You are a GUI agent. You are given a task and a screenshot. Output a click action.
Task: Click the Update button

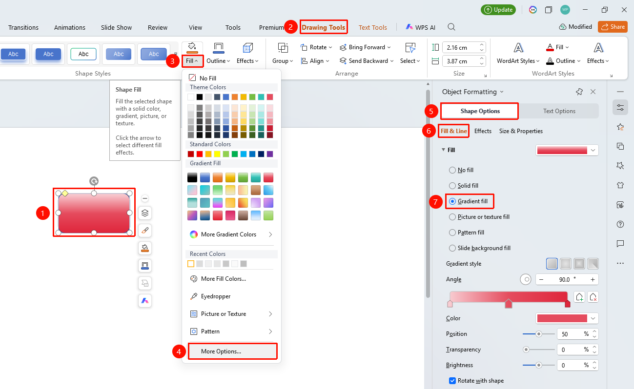point(498,10)
